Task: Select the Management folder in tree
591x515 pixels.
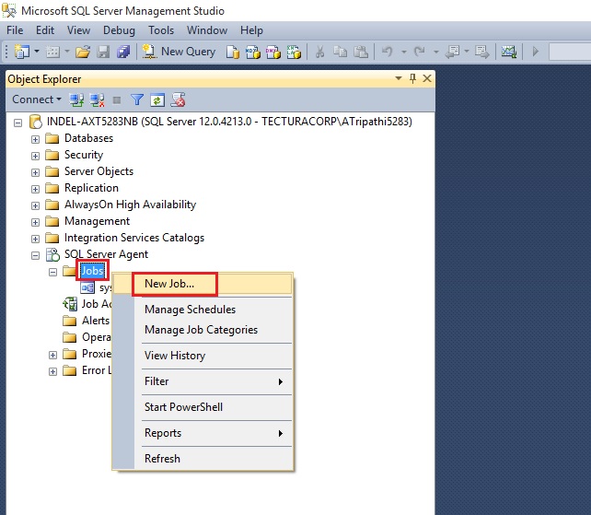Action: [x=97, y=221]
